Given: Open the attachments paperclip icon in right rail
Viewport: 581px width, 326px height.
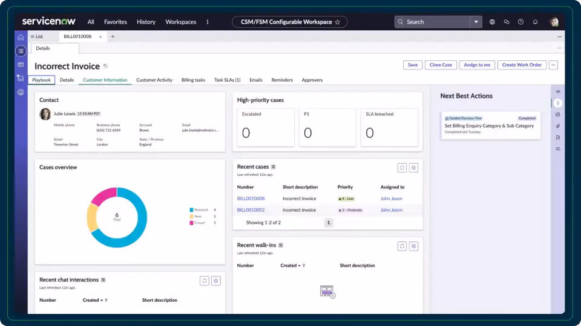Looking at the screenshot, I should tap(557, 126).
